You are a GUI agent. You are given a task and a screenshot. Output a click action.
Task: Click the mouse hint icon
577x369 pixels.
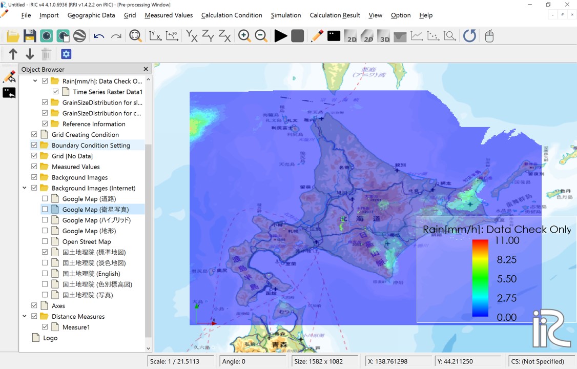pos(489,36)
